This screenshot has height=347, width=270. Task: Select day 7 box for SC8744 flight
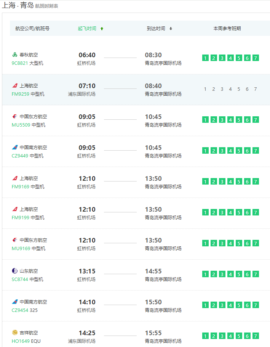pos(256,274)
